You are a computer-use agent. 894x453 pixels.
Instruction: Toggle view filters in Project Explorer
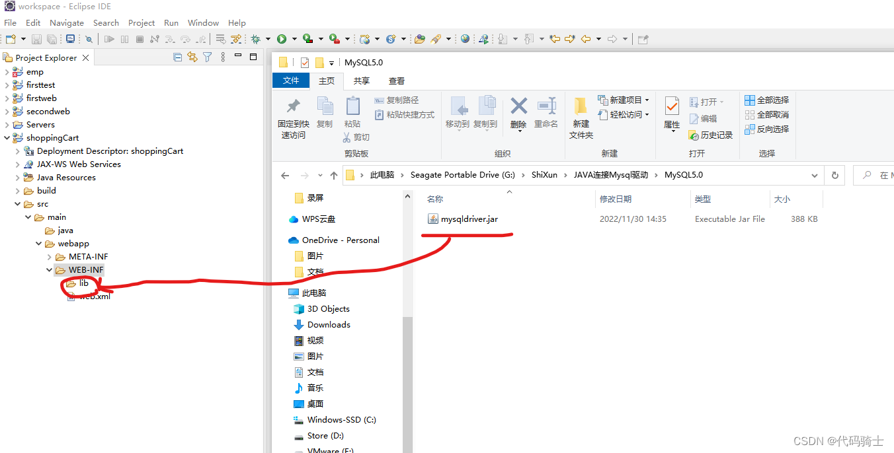(206, 57)
